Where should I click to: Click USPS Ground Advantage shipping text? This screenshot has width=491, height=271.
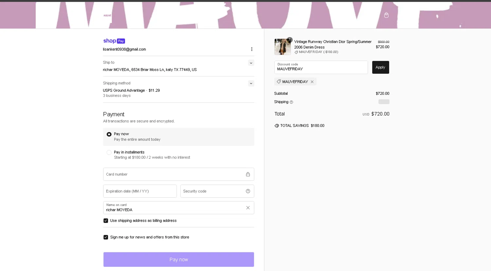pyautogui.click(x=131, y=91)
